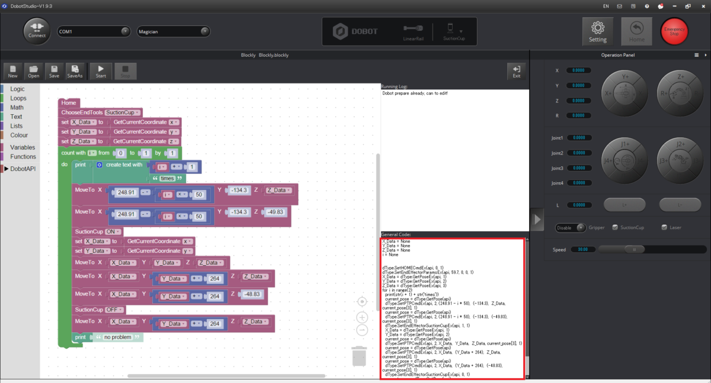
Task: Exit the Blockly editor
Action: (517, 71)
